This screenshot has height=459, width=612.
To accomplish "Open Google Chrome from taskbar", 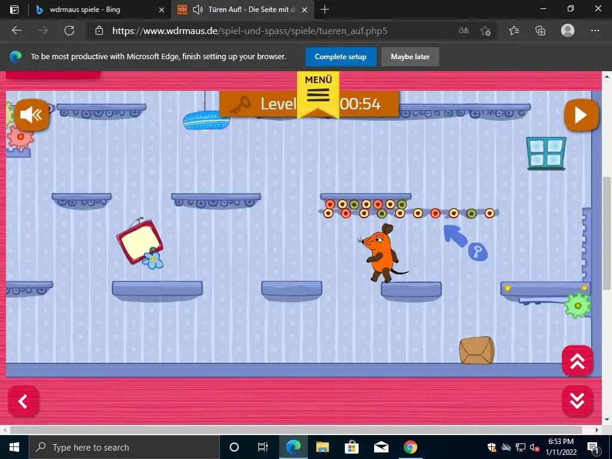I will pos(410,447).
